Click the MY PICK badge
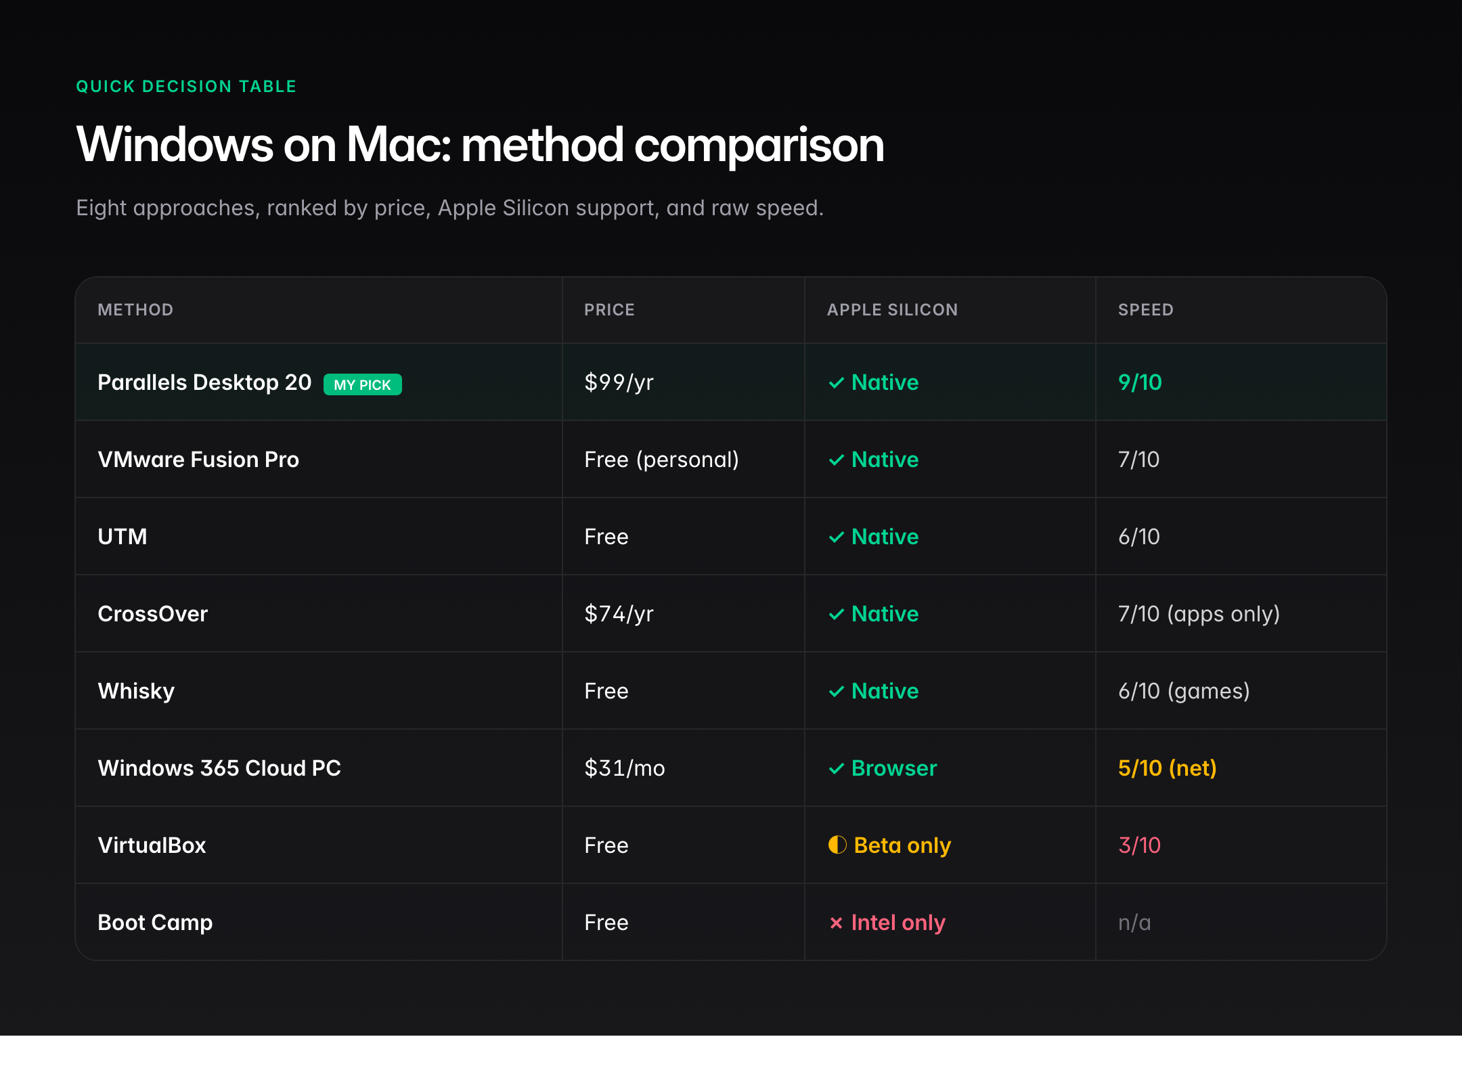This screenshot has height=1083, width=1462. tap(363, 384)
